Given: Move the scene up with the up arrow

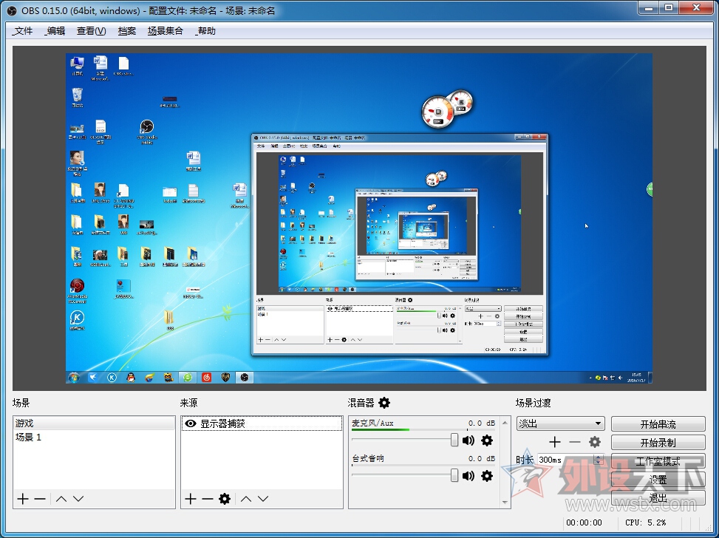Looking at the screenshot, I should (61, 499).
